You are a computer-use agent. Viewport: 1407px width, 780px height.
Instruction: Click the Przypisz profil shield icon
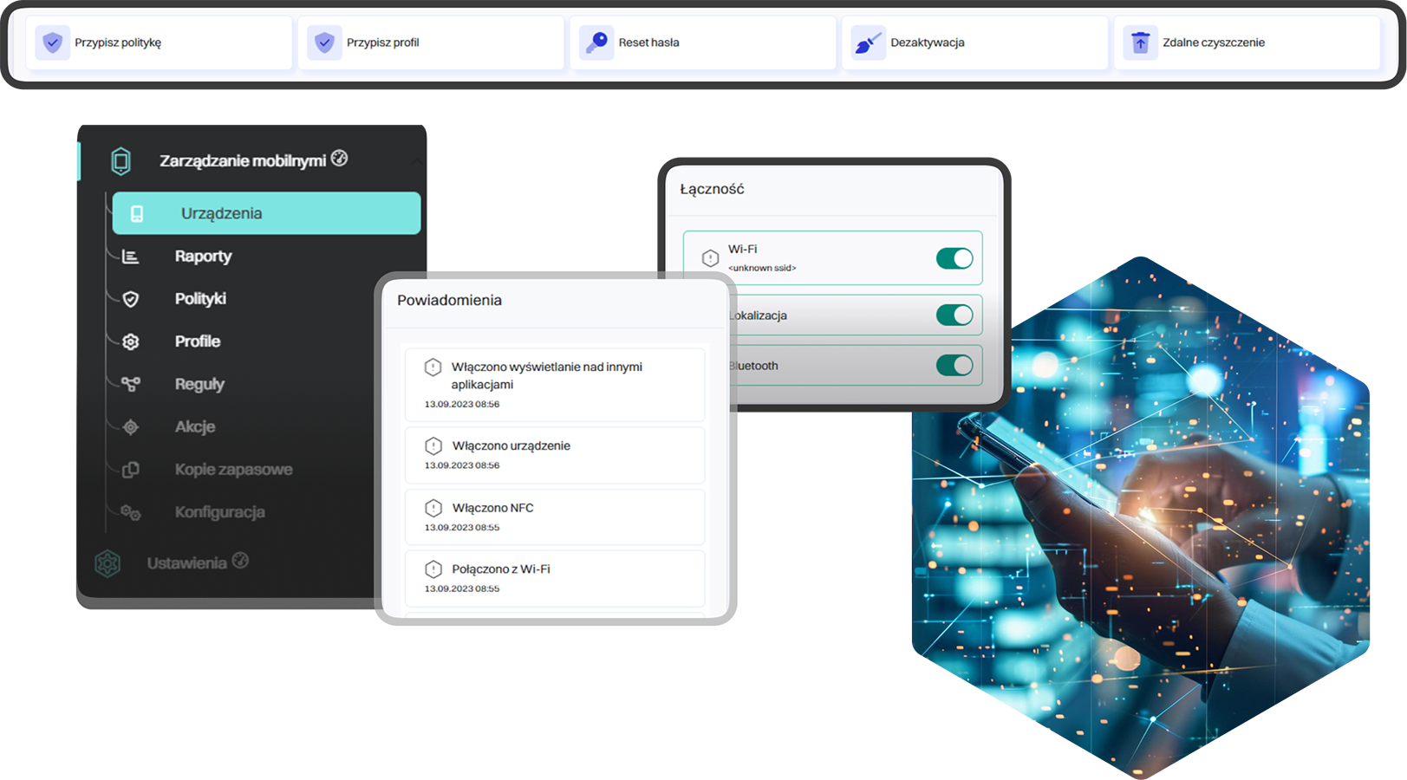(324, 42)
